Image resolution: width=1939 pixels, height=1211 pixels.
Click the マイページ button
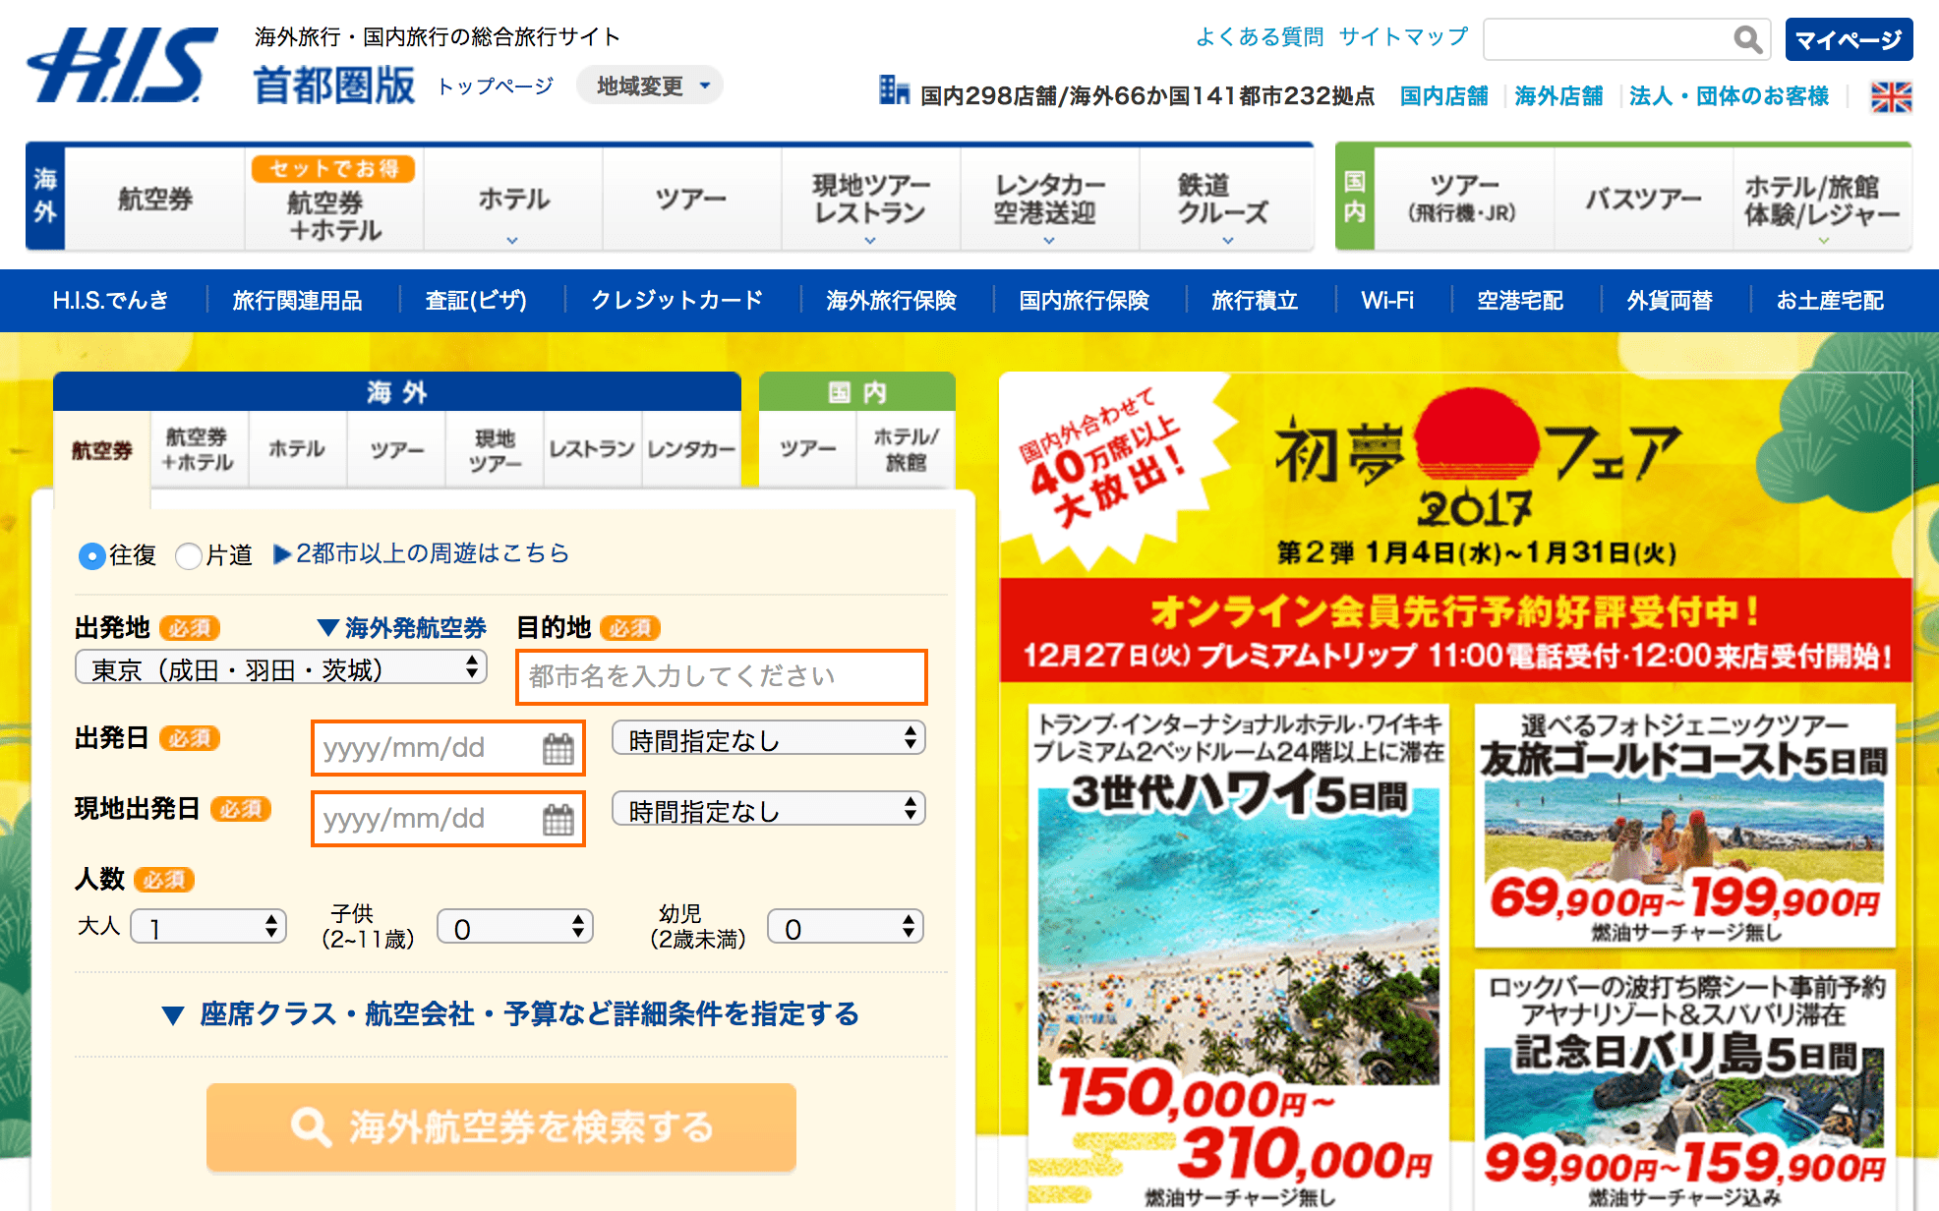pyautogui.click(x=1849, y=40)
